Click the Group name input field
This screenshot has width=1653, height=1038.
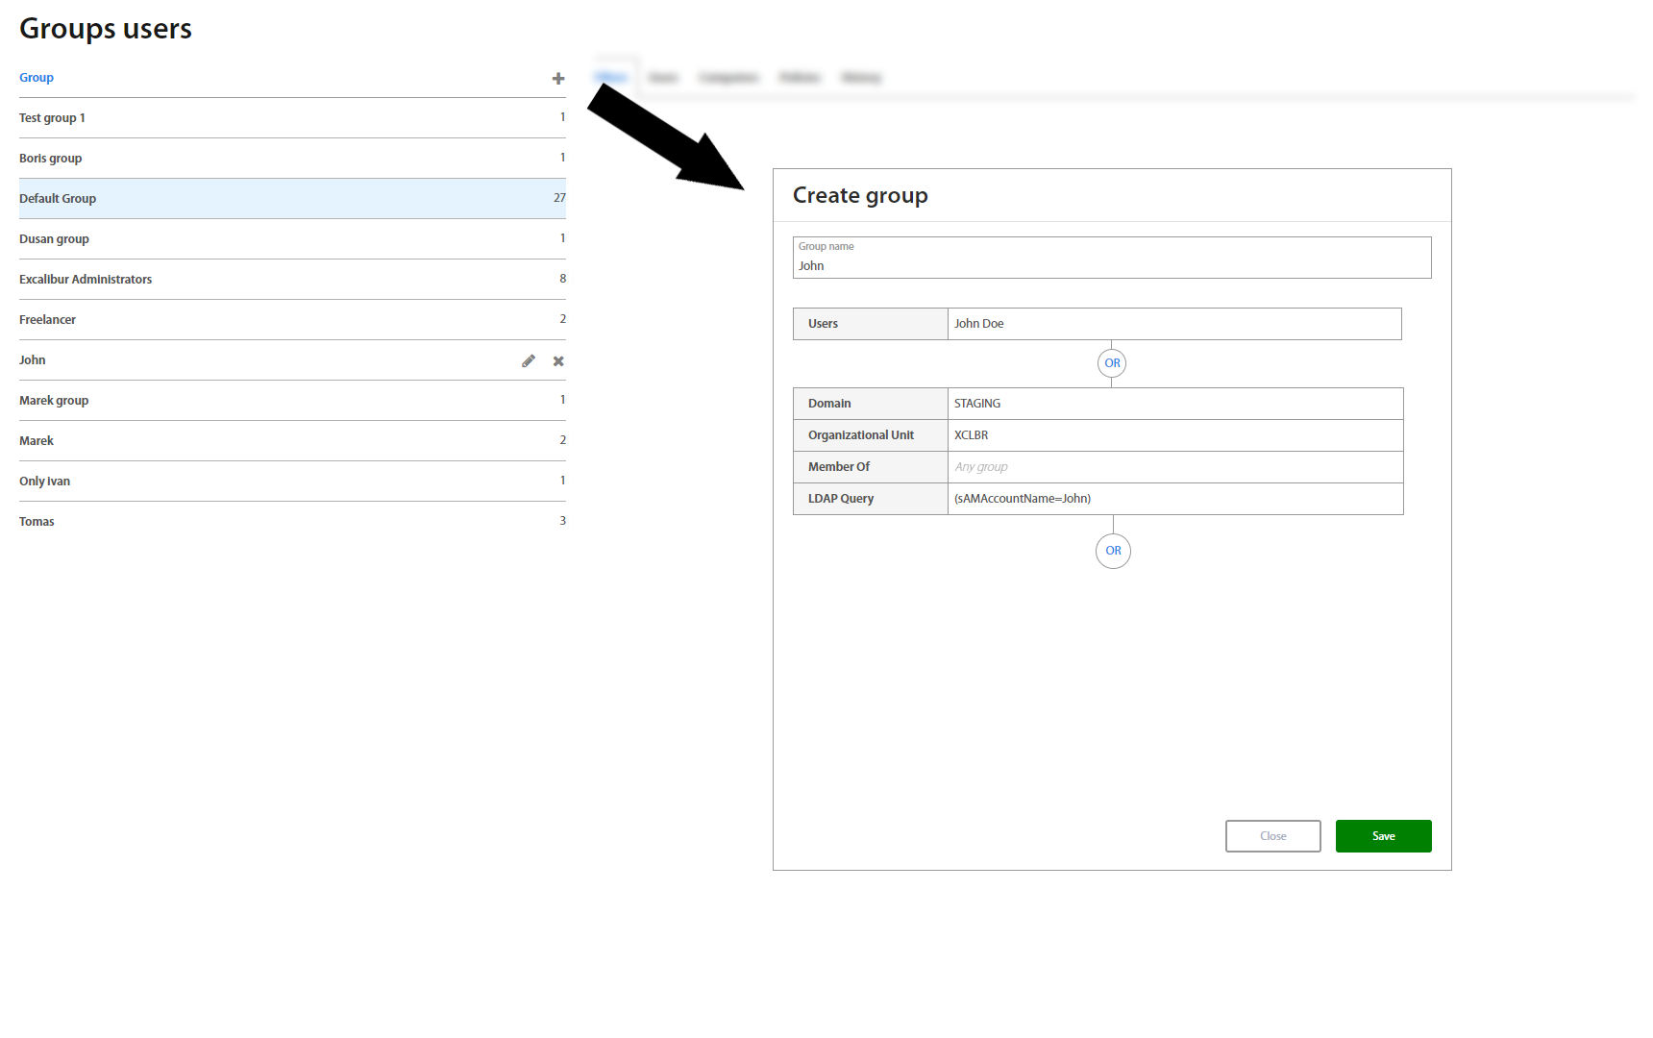(1111, 265)
